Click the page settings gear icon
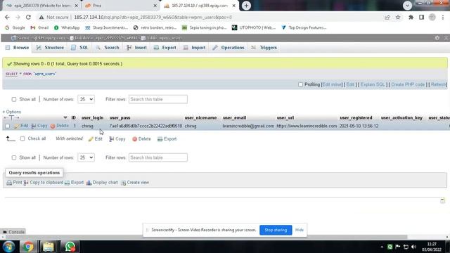The width and height of the screenshot is (450, 253). pos(437,38)
